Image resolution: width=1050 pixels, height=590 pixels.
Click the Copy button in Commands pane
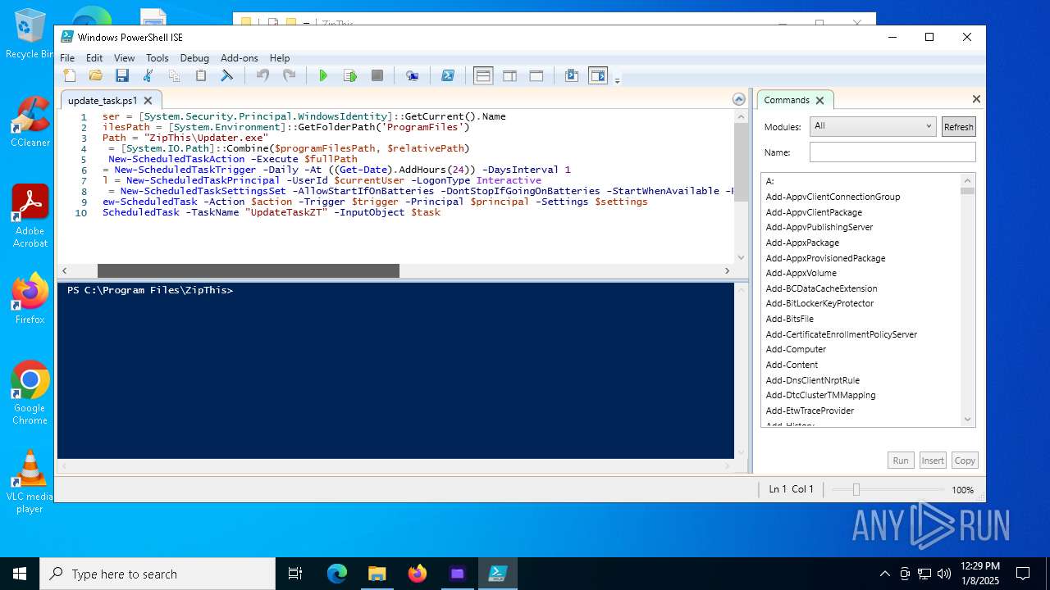point(965,461)
